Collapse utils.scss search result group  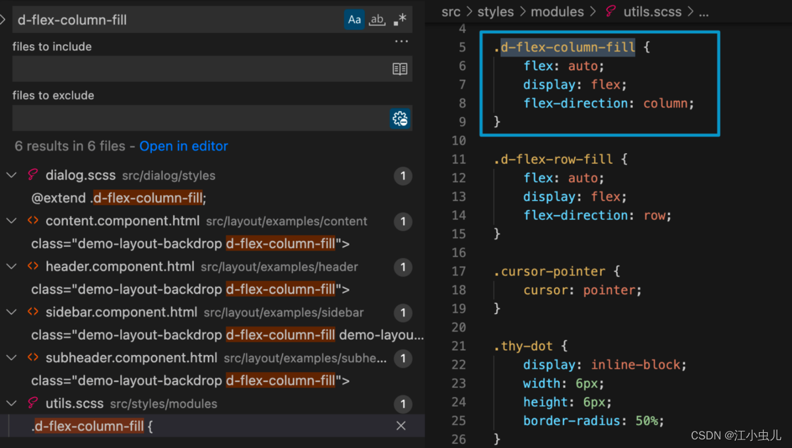tap(11, 403)
